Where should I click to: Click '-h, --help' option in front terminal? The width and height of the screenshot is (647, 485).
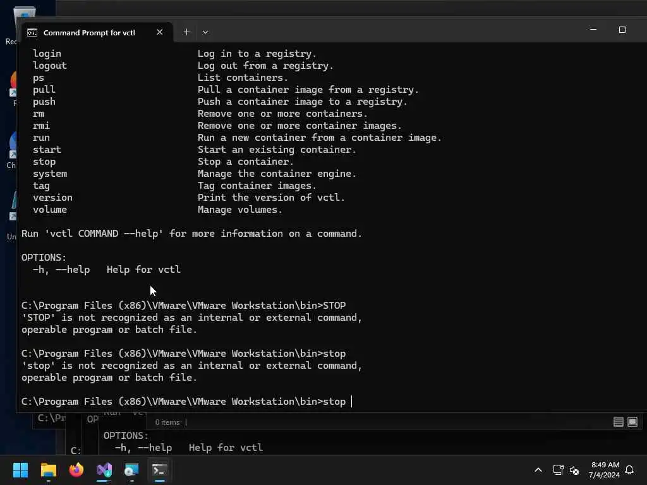pos(61,269)
